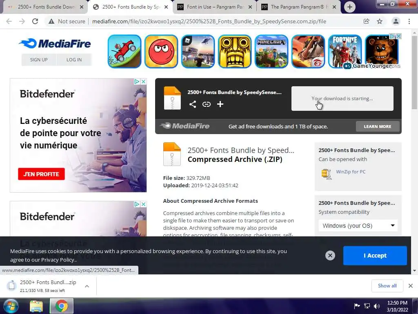
Task: Click the Five Nights at Freddy's game icon
Action: (382, 51)
